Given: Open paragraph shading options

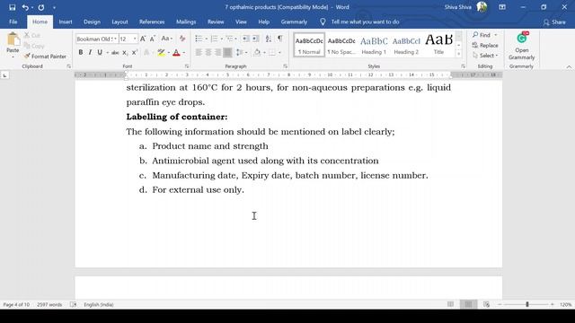Looking at the screenshot, I should 258,53.
